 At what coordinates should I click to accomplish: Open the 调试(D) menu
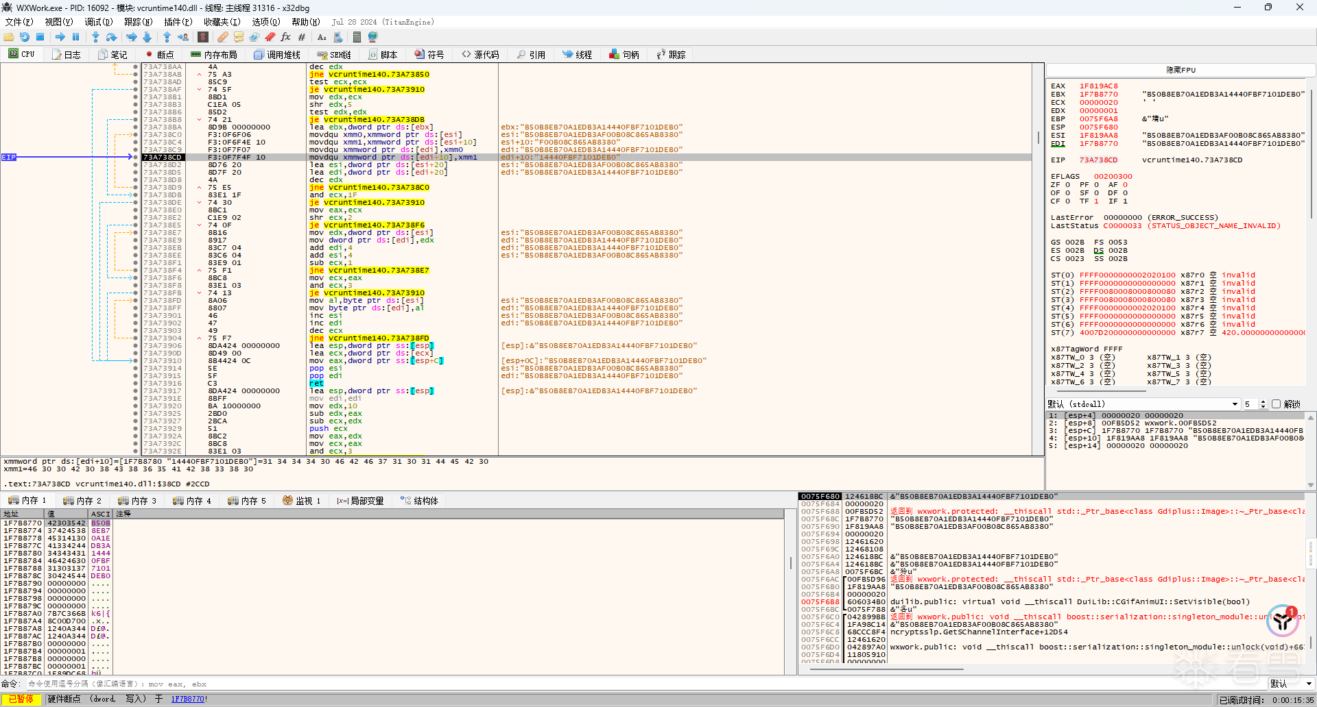tap(98, 22)
